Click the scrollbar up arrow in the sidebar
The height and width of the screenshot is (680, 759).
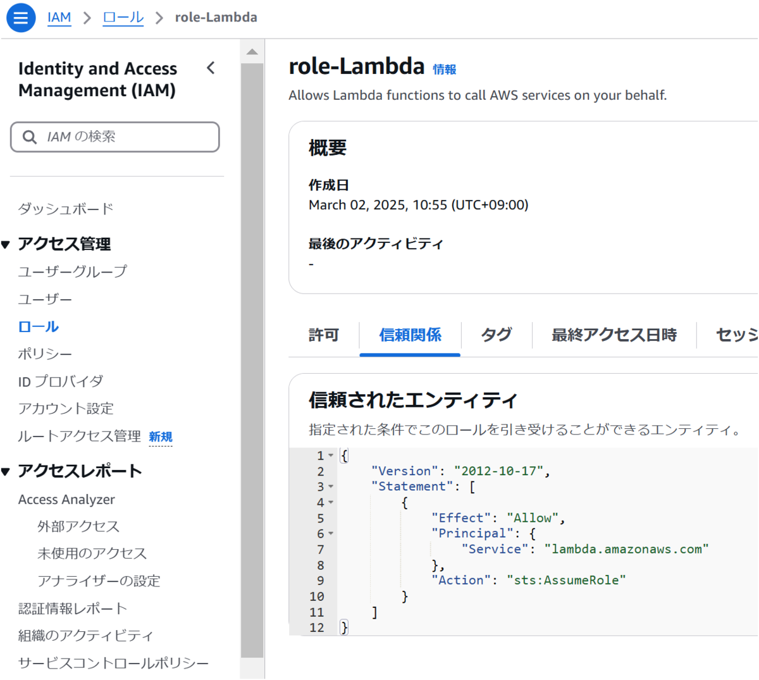point(252,52)
